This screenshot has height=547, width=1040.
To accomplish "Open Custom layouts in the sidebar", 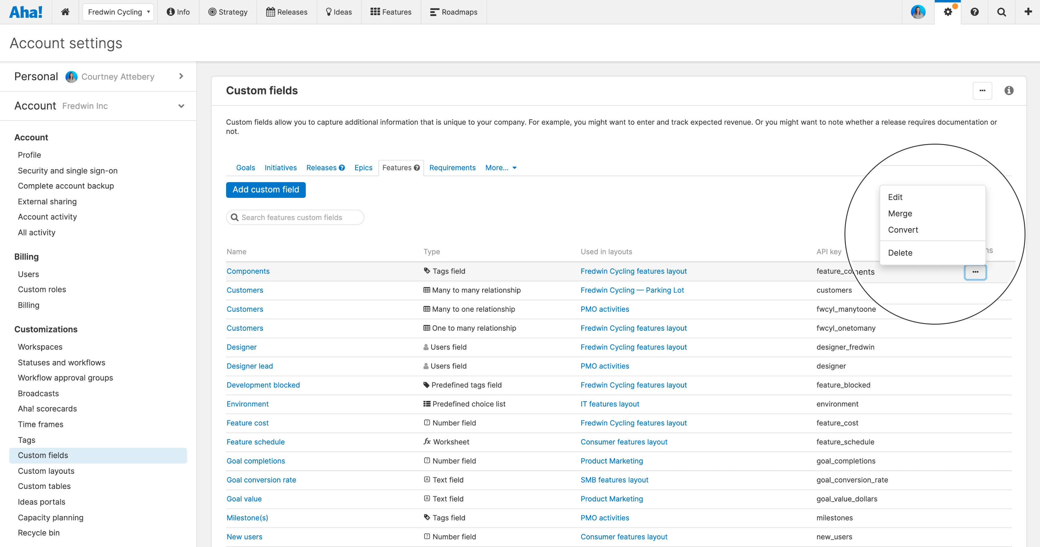I will pos(46,471).
